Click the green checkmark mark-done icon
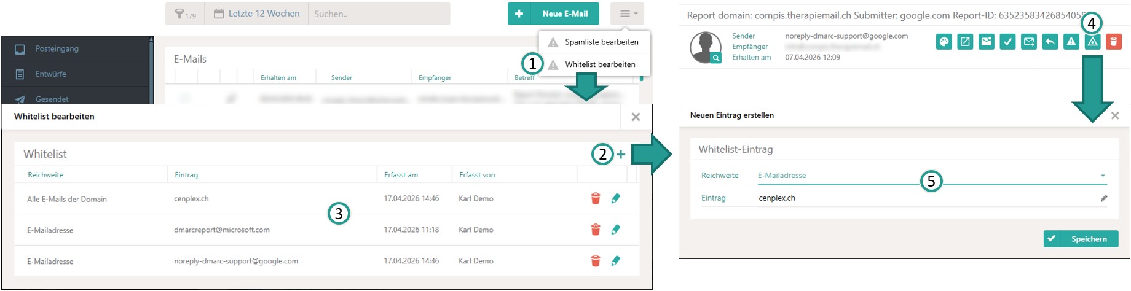Image resolution: width=1131 pixels, height=291 pixels. (x=1007, y=42)
